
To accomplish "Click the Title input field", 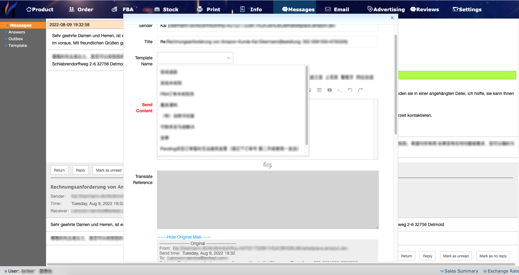I will (x=267, y=42).
